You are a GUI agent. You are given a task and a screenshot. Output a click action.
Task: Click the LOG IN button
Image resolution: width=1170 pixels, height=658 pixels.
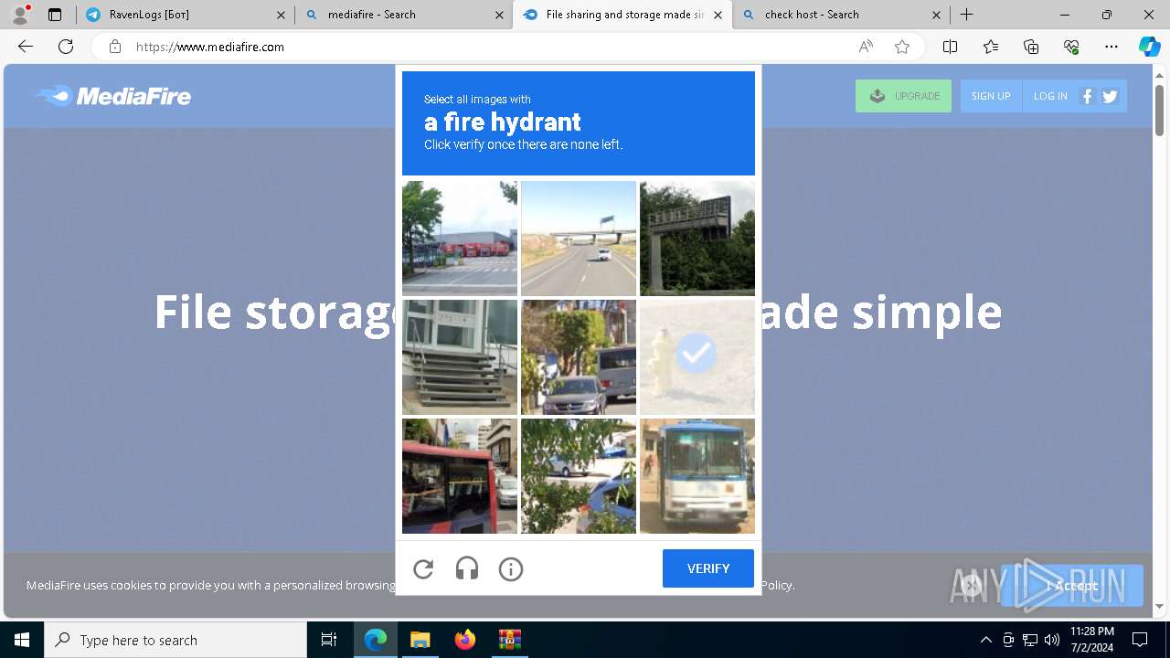[1050, 96]
